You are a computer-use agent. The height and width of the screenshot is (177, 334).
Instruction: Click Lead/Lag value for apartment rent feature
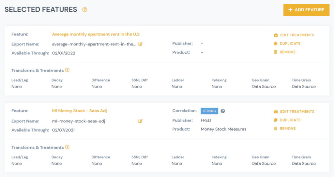coord(17,87)
